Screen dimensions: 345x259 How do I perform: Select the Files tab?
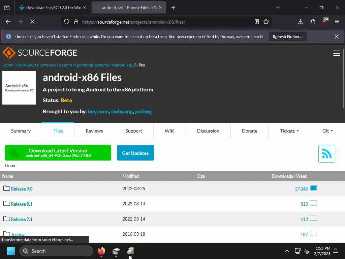point(58,131)
